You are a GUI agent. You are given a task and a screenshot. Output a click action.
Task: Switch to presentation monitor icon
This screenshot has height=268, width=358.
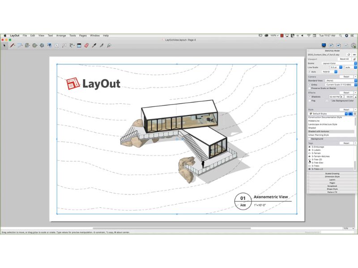click(x=323, y=45)
